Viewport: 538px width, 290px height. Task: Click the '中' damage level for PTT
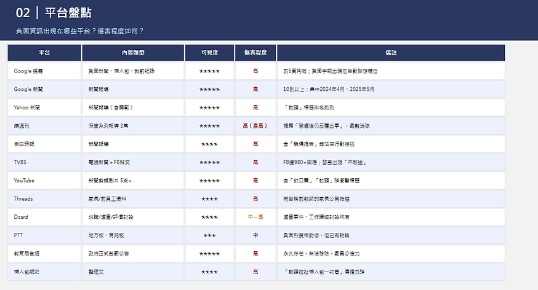tap(255, 235)
